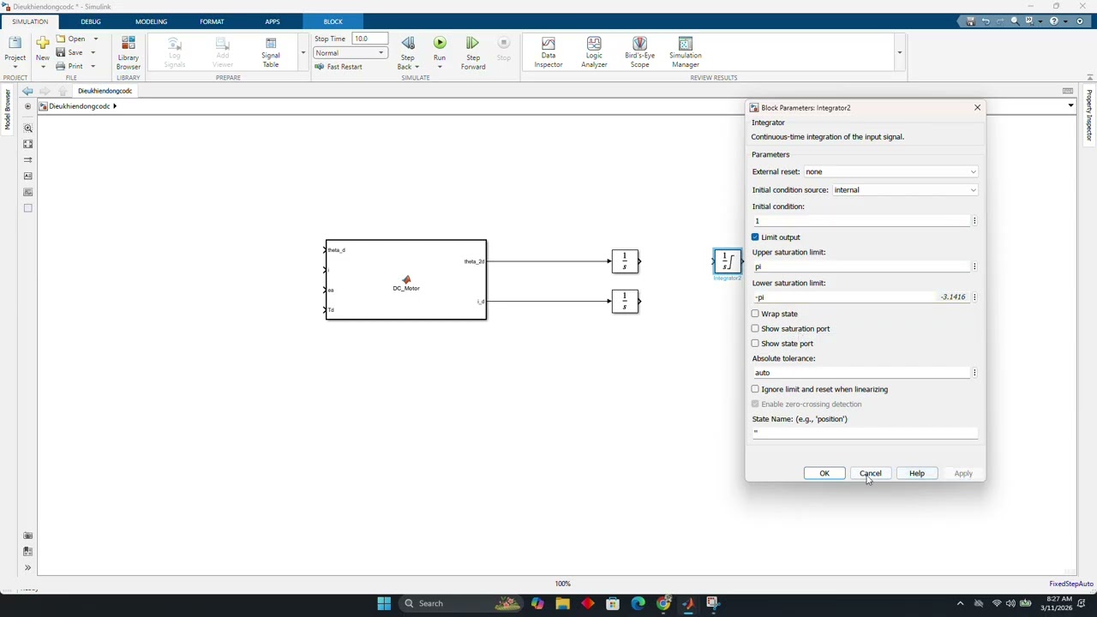
Task: Switch to the Debug tab
Action: pos(90,21)
